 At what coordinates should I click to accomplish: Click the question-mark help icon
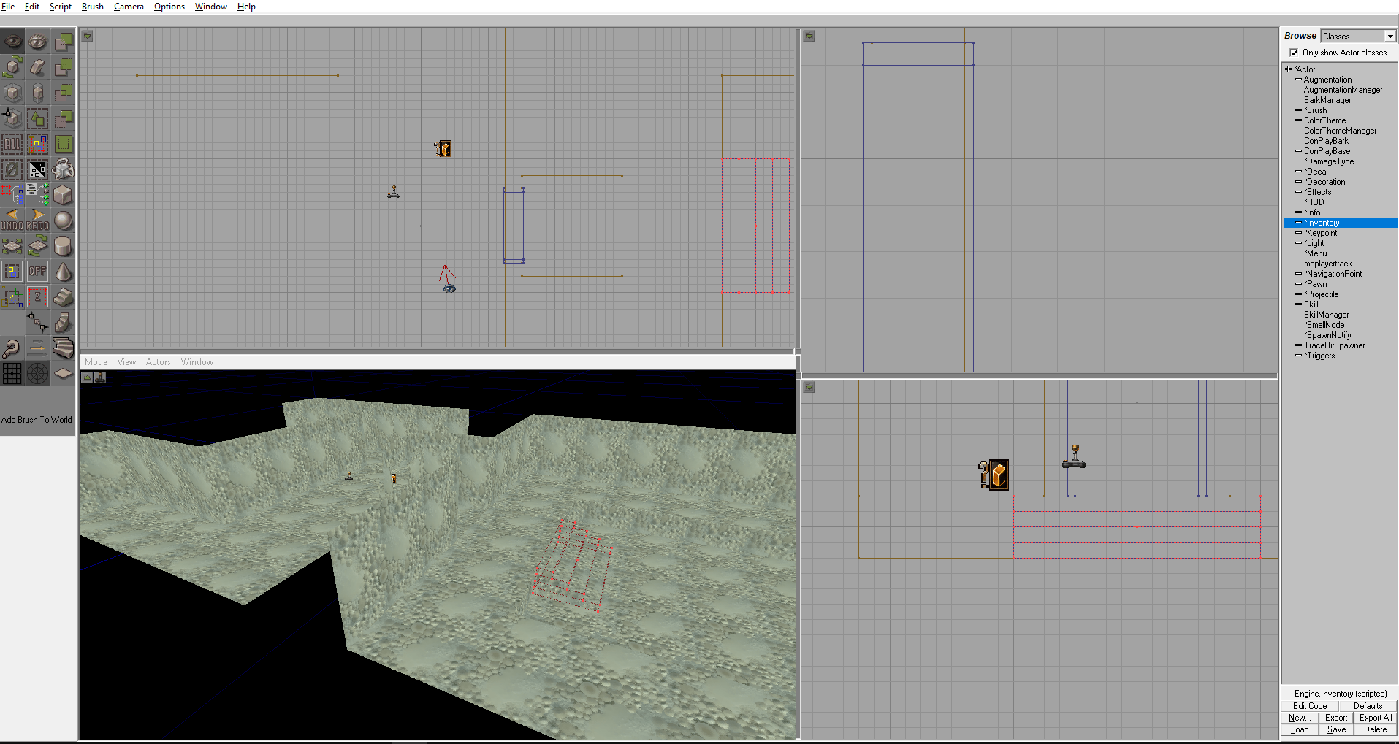point(12,348)
